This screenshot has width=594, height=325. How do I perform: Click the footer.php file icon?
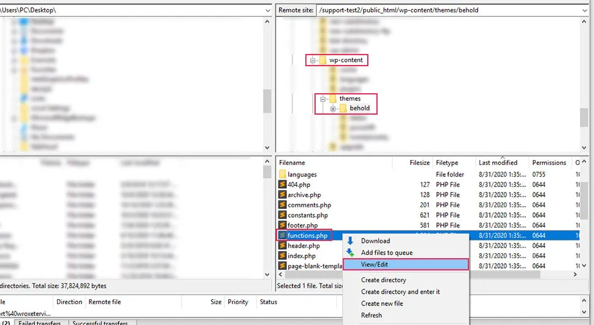point(283,225)
